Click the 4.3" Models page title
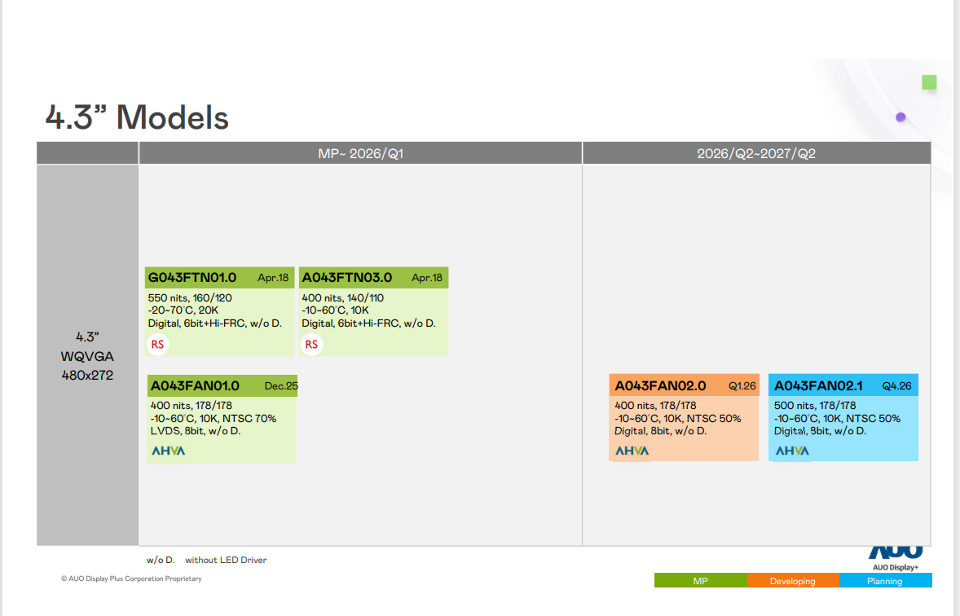 click(x=137, y=118)
